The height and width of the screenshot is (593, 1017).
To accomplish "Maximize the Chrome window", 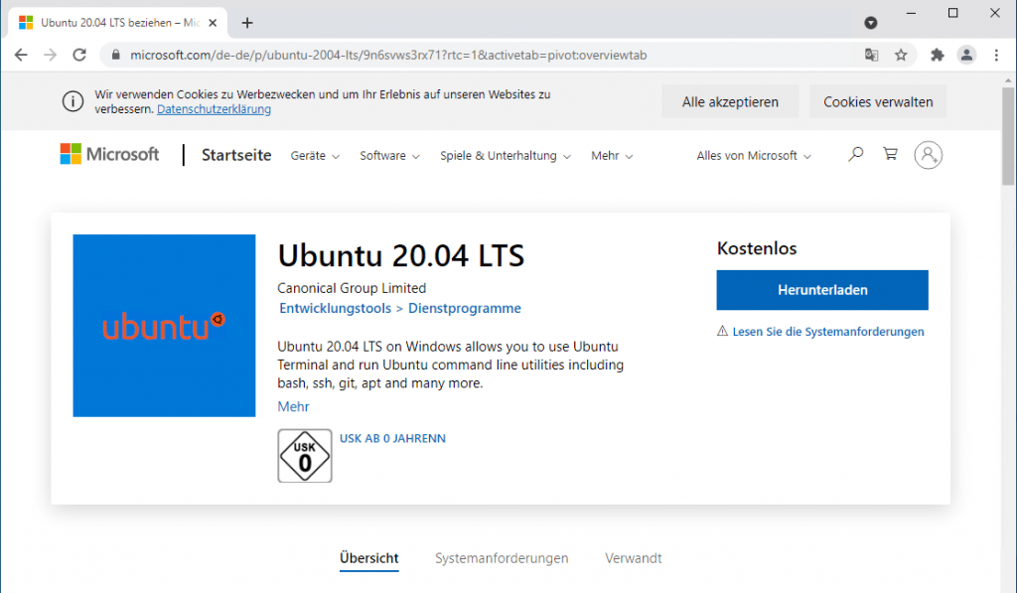I will coord(952,13).
